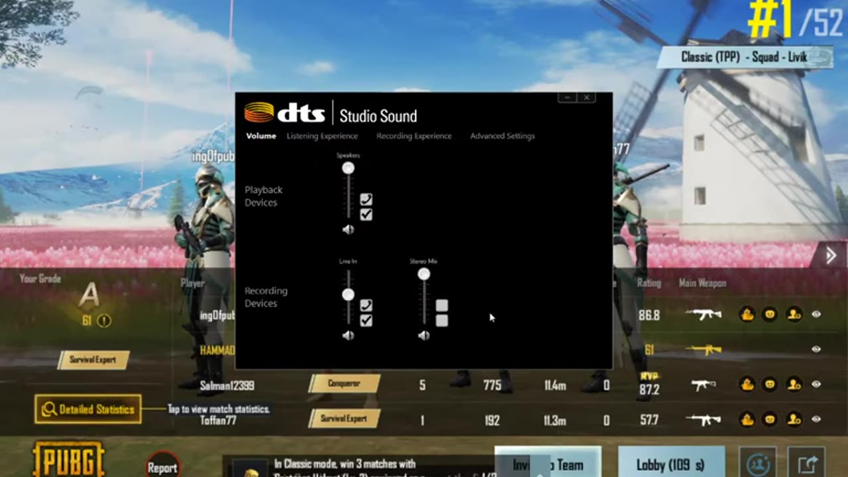Switch to the Volume tab

point(261,136)
